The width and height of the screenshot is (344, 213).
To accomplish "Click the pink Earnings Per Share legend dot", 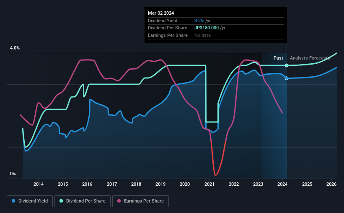I will tap(119, 201).
